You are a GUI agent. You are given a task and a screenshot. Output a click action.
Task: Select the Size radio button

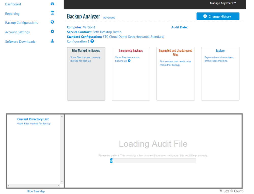(x=221, y=191)
